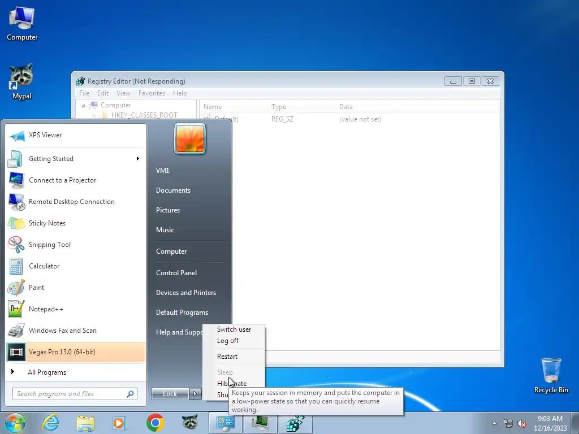Open Devices and Printers
Image resolution: width=579 pixels, height=434 pixels.
(185, 293)
